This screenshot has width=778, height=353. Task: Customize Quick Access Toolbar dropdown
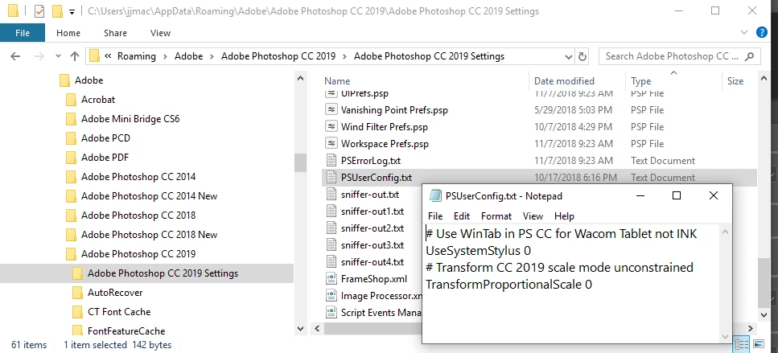(x=72, y=11)
